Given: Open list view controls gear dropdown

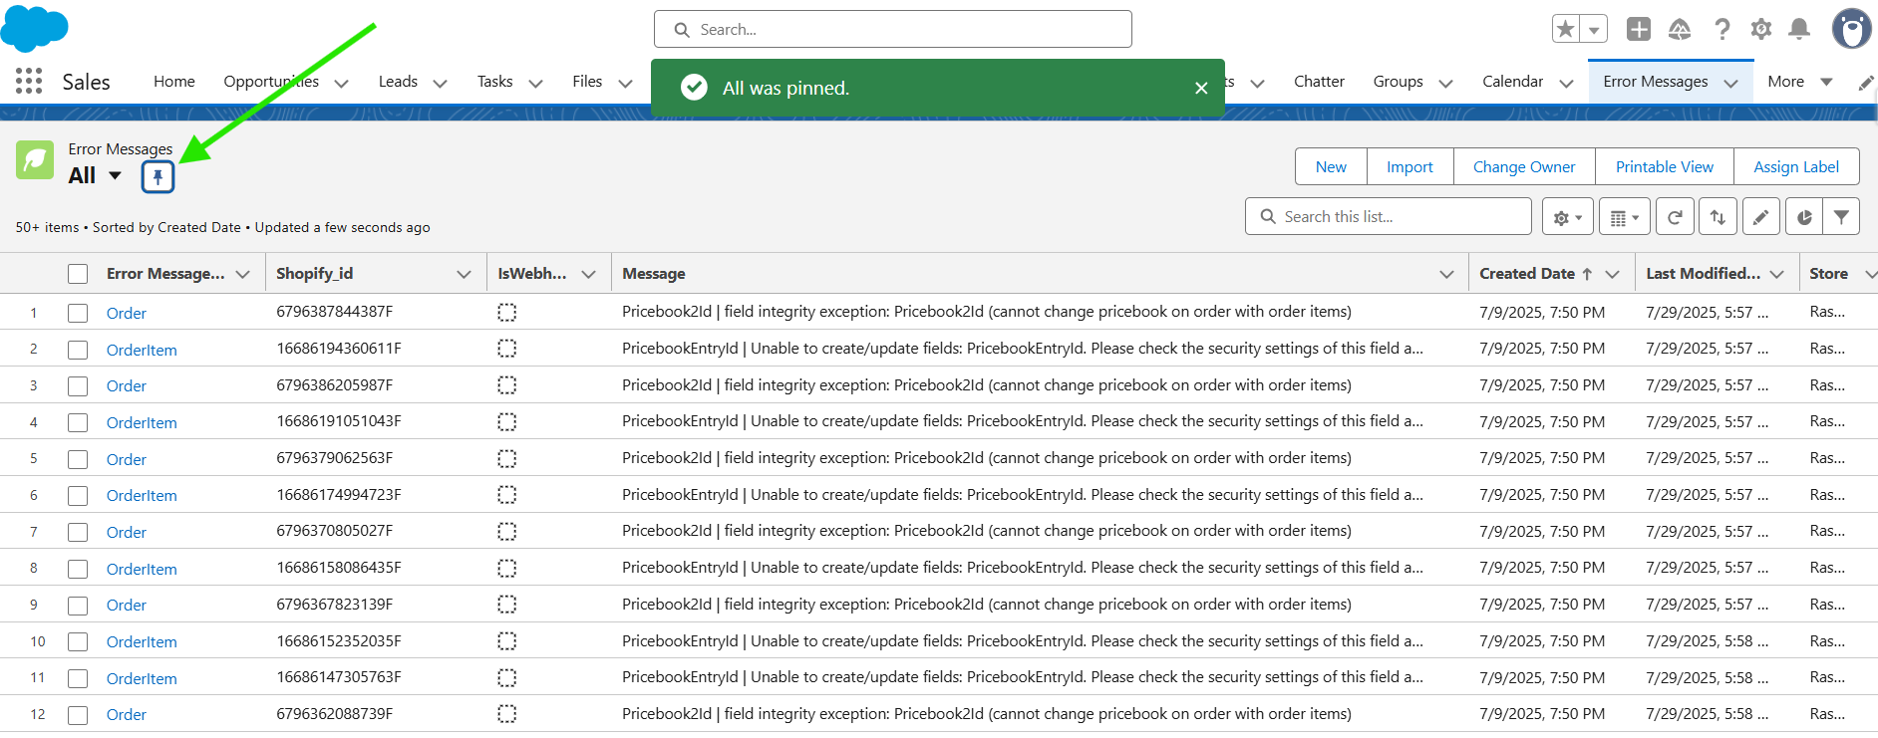Looking at the screenshot, I should coord(1567,217).
